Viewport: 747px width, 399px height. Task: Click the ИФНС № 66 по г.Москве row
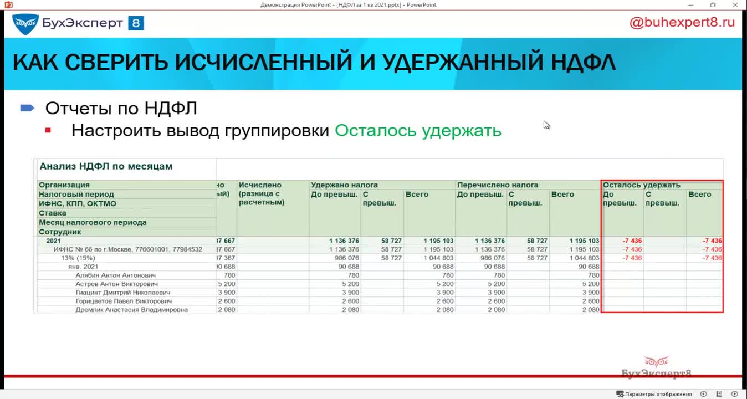coord(127,249)
